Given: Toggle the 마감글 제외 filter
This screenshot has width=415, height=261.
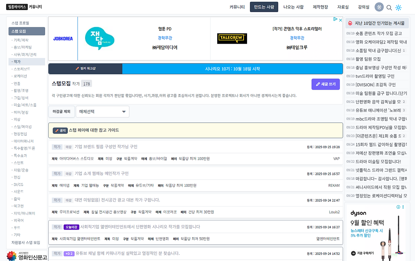Looking at the screenshot, I should click(61, 111).
